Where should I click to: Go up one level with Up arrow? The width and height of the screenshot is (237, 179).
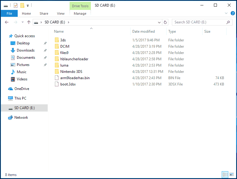[29, 22]
